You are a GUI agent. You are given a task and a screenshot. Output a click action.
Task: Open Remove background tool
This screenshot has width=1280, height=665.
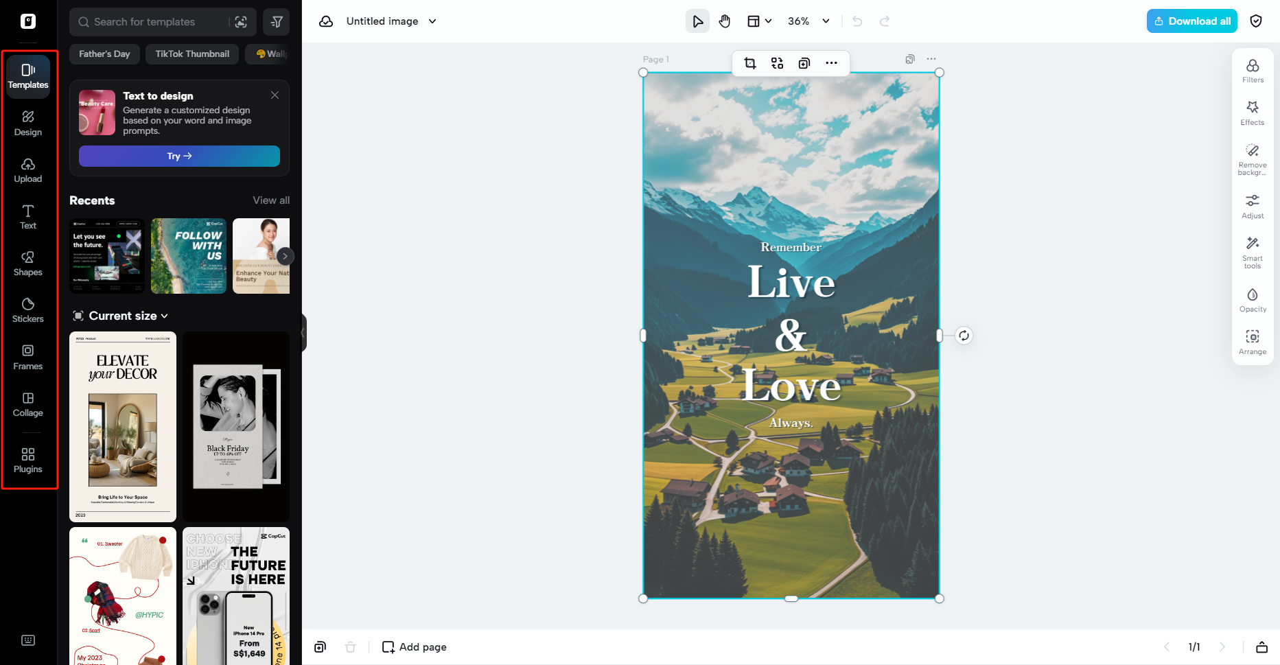1253,160
